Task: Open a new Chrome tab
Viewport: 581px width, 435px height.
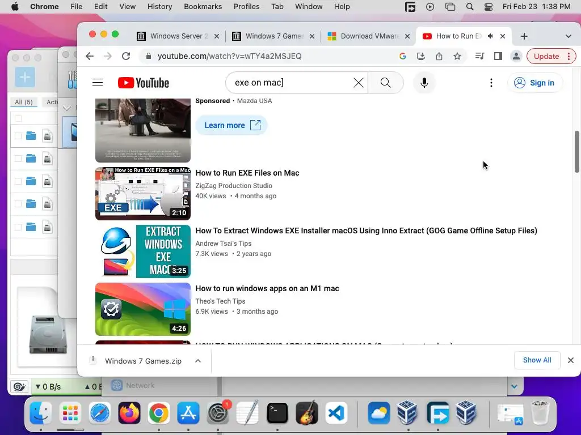Action: click(x=524, y=36)
